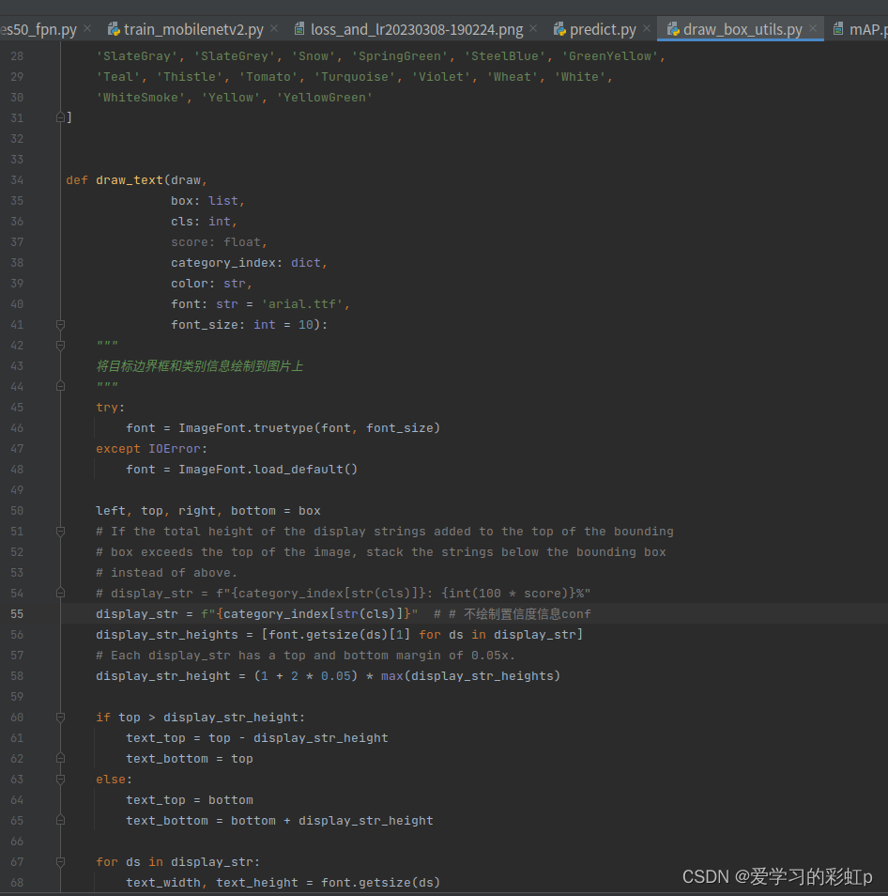Viewport: 888px width, 896px height.
Task: Click the 'try:' keyword on line 45
Action: click(x=110, y=408)
